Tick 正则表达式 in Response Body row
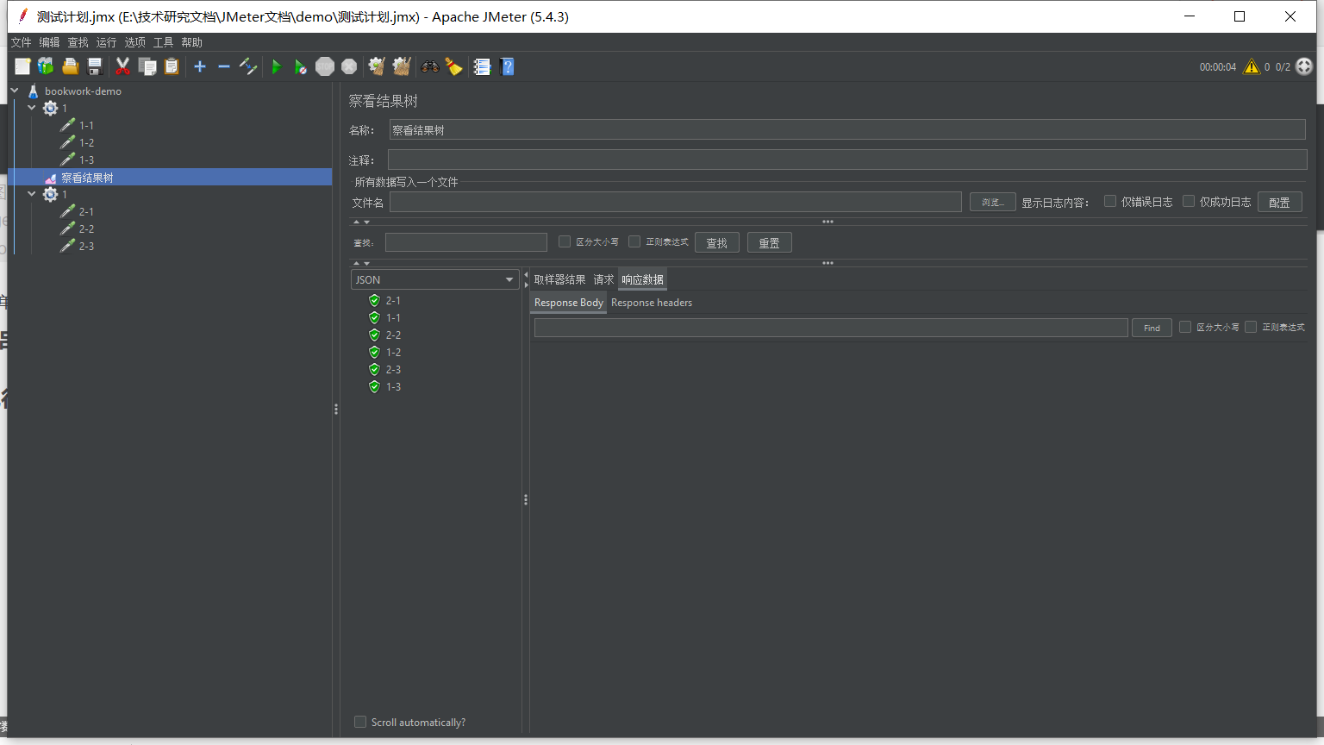This screenshot has height=745, width=1324. [x=1251, y=327]
